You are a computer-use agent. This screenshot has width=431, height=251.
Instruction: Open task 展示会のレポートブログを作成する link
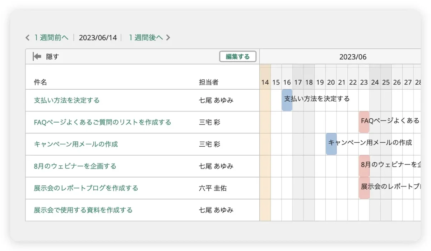[x=86, y=188]
